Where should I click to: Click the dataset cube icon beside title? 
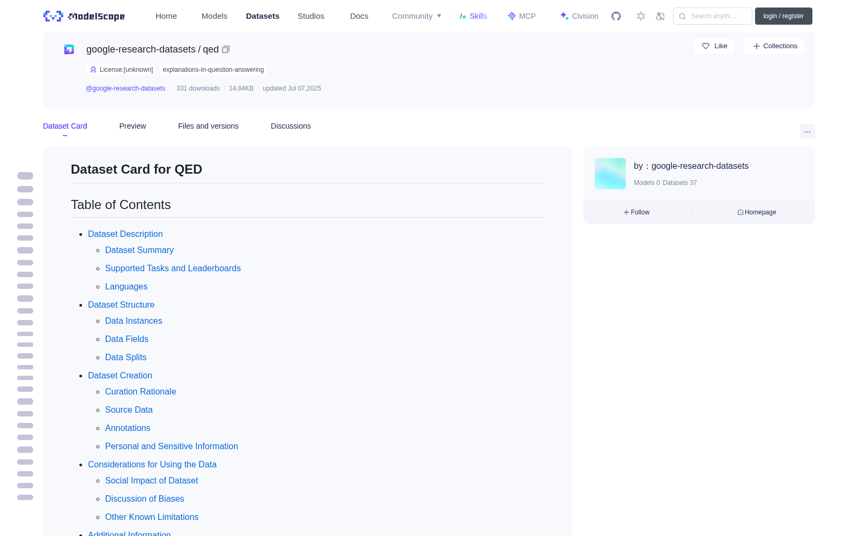click(x=69, y=49)
